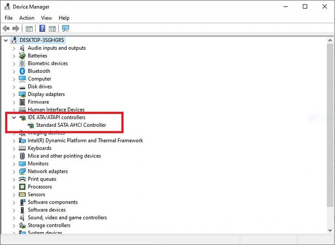Open the Help question-mark toolbar icon
Screen dimensions: 335x245
tap(42, 28)
